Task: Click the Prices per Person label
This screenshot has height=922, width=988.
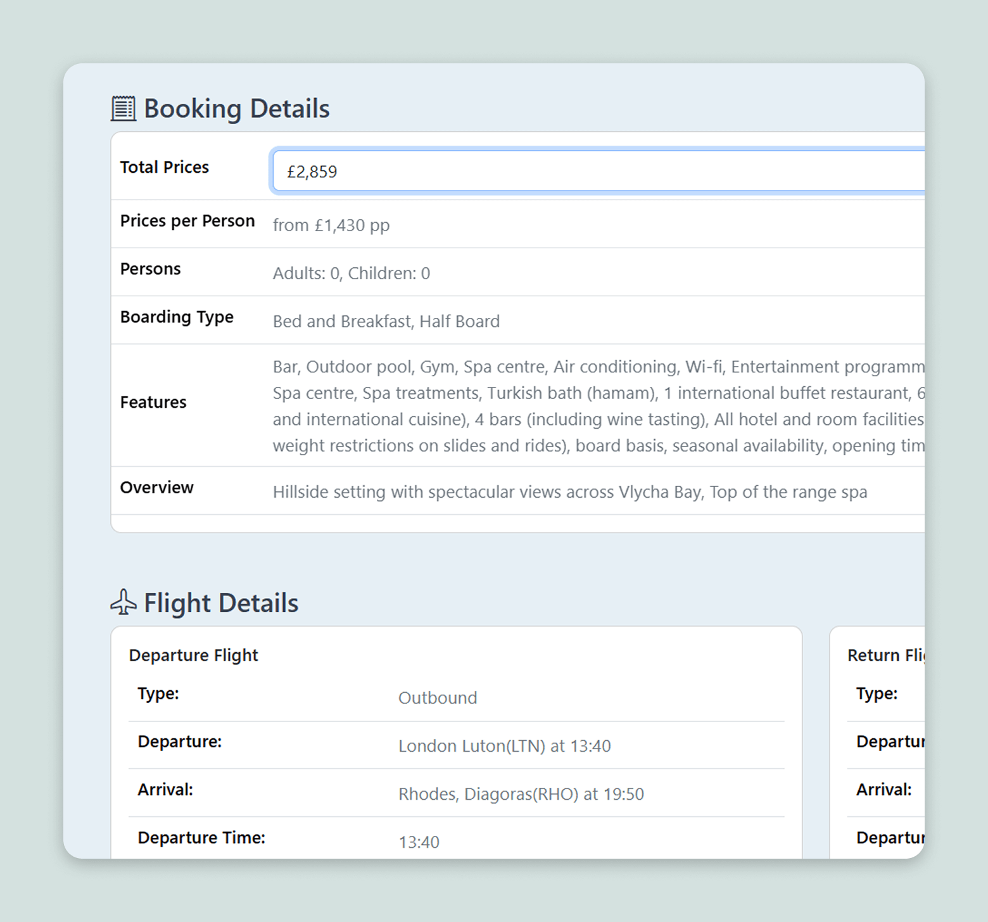Action: (187, 221)
